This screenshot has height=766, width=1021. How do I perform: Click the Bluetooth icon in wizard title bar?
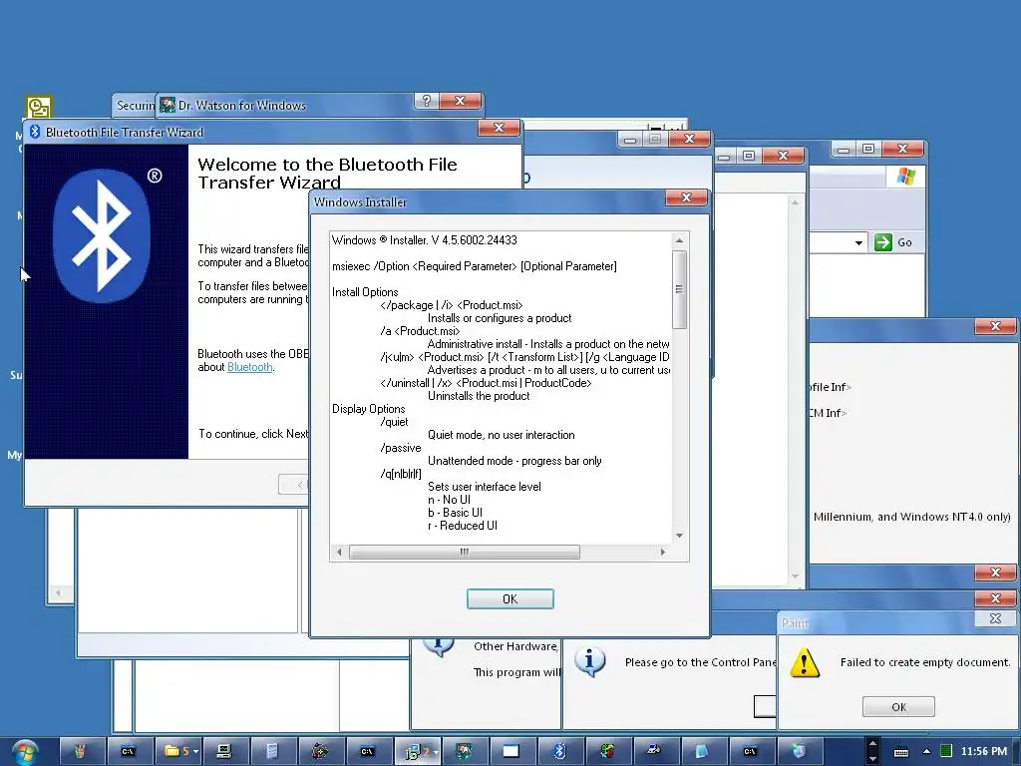tap(35, 132)
